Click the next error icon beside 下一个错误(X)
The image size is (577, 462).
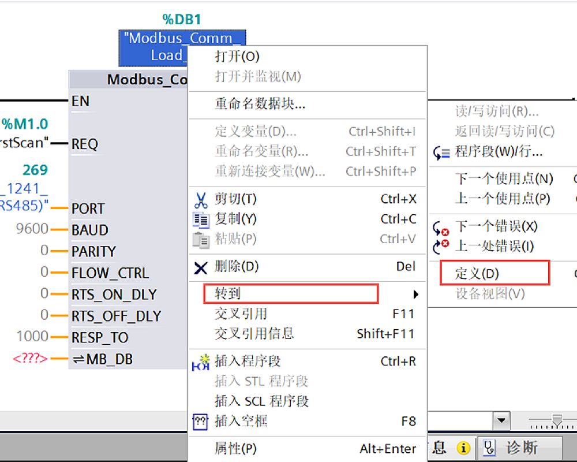[x=441, y=228]
